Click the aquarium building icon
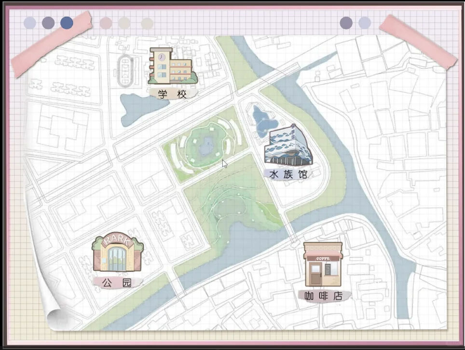The height and width of the screenshot is (350, 465). [x=288, y=145]
